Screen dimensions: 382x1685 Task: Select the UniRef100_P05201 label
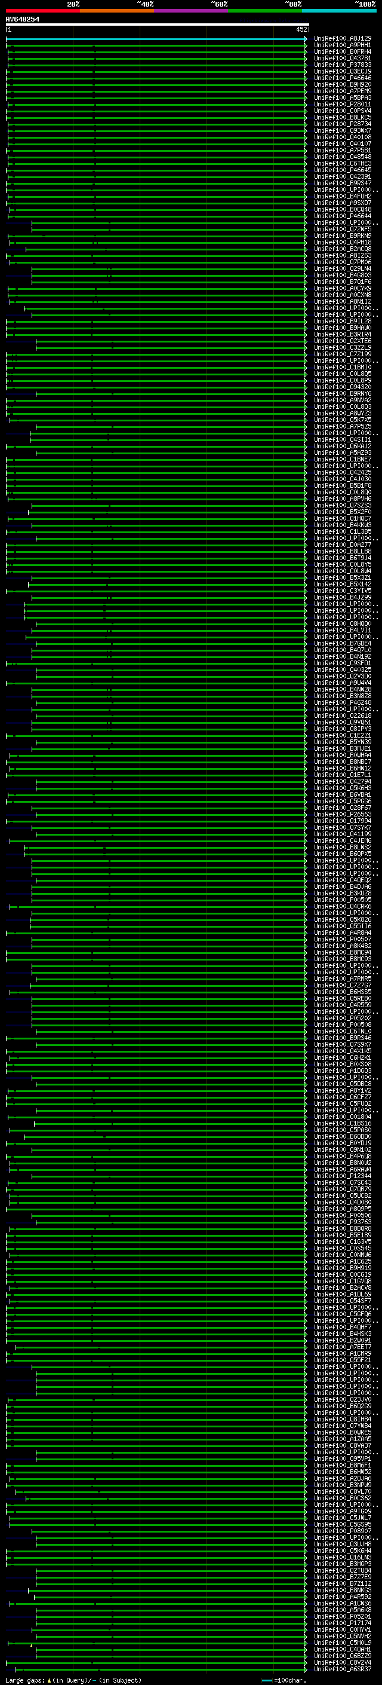pos(342,1616)
